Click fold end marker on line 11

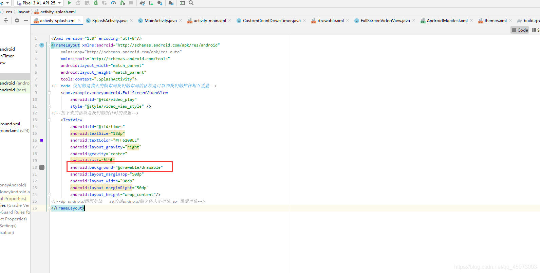pyautogui.click(x=49, y=106)
